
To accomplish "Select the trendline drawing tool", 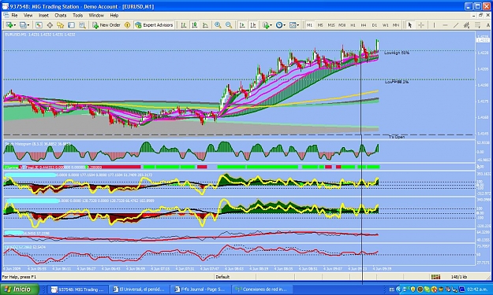I will (x=456, y=25).
